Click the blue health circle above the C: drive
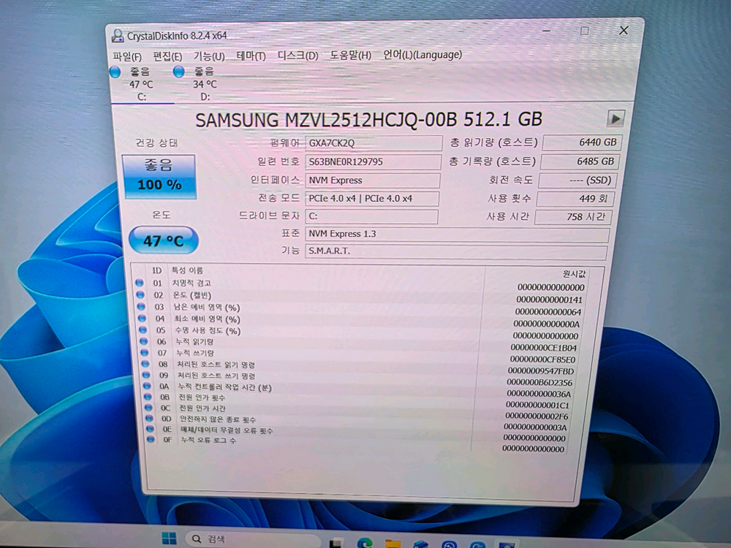 point(115,72)
